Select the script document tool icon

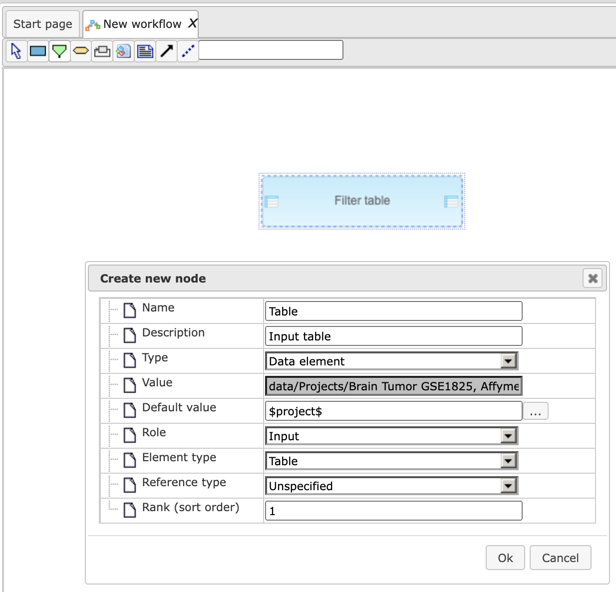coord(123,51)
